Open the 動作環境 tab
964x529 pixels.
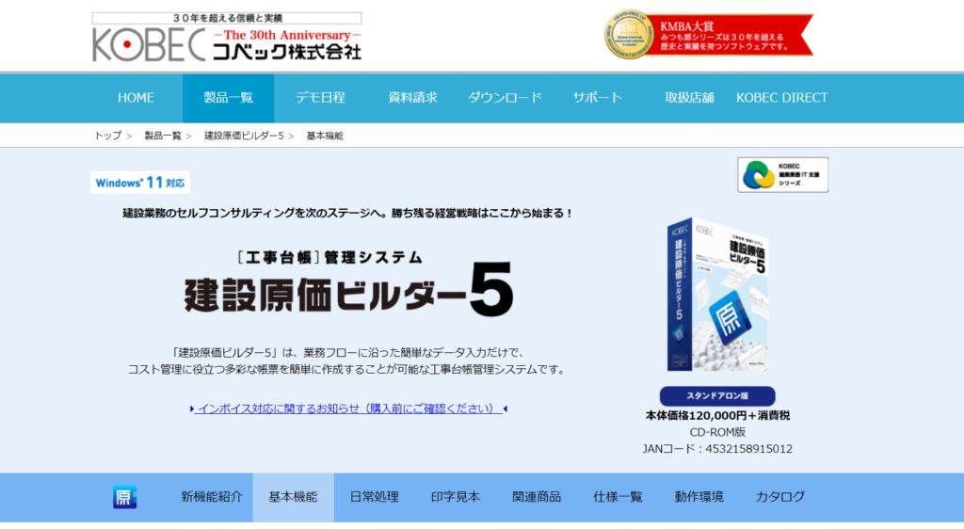click(699, 497)
